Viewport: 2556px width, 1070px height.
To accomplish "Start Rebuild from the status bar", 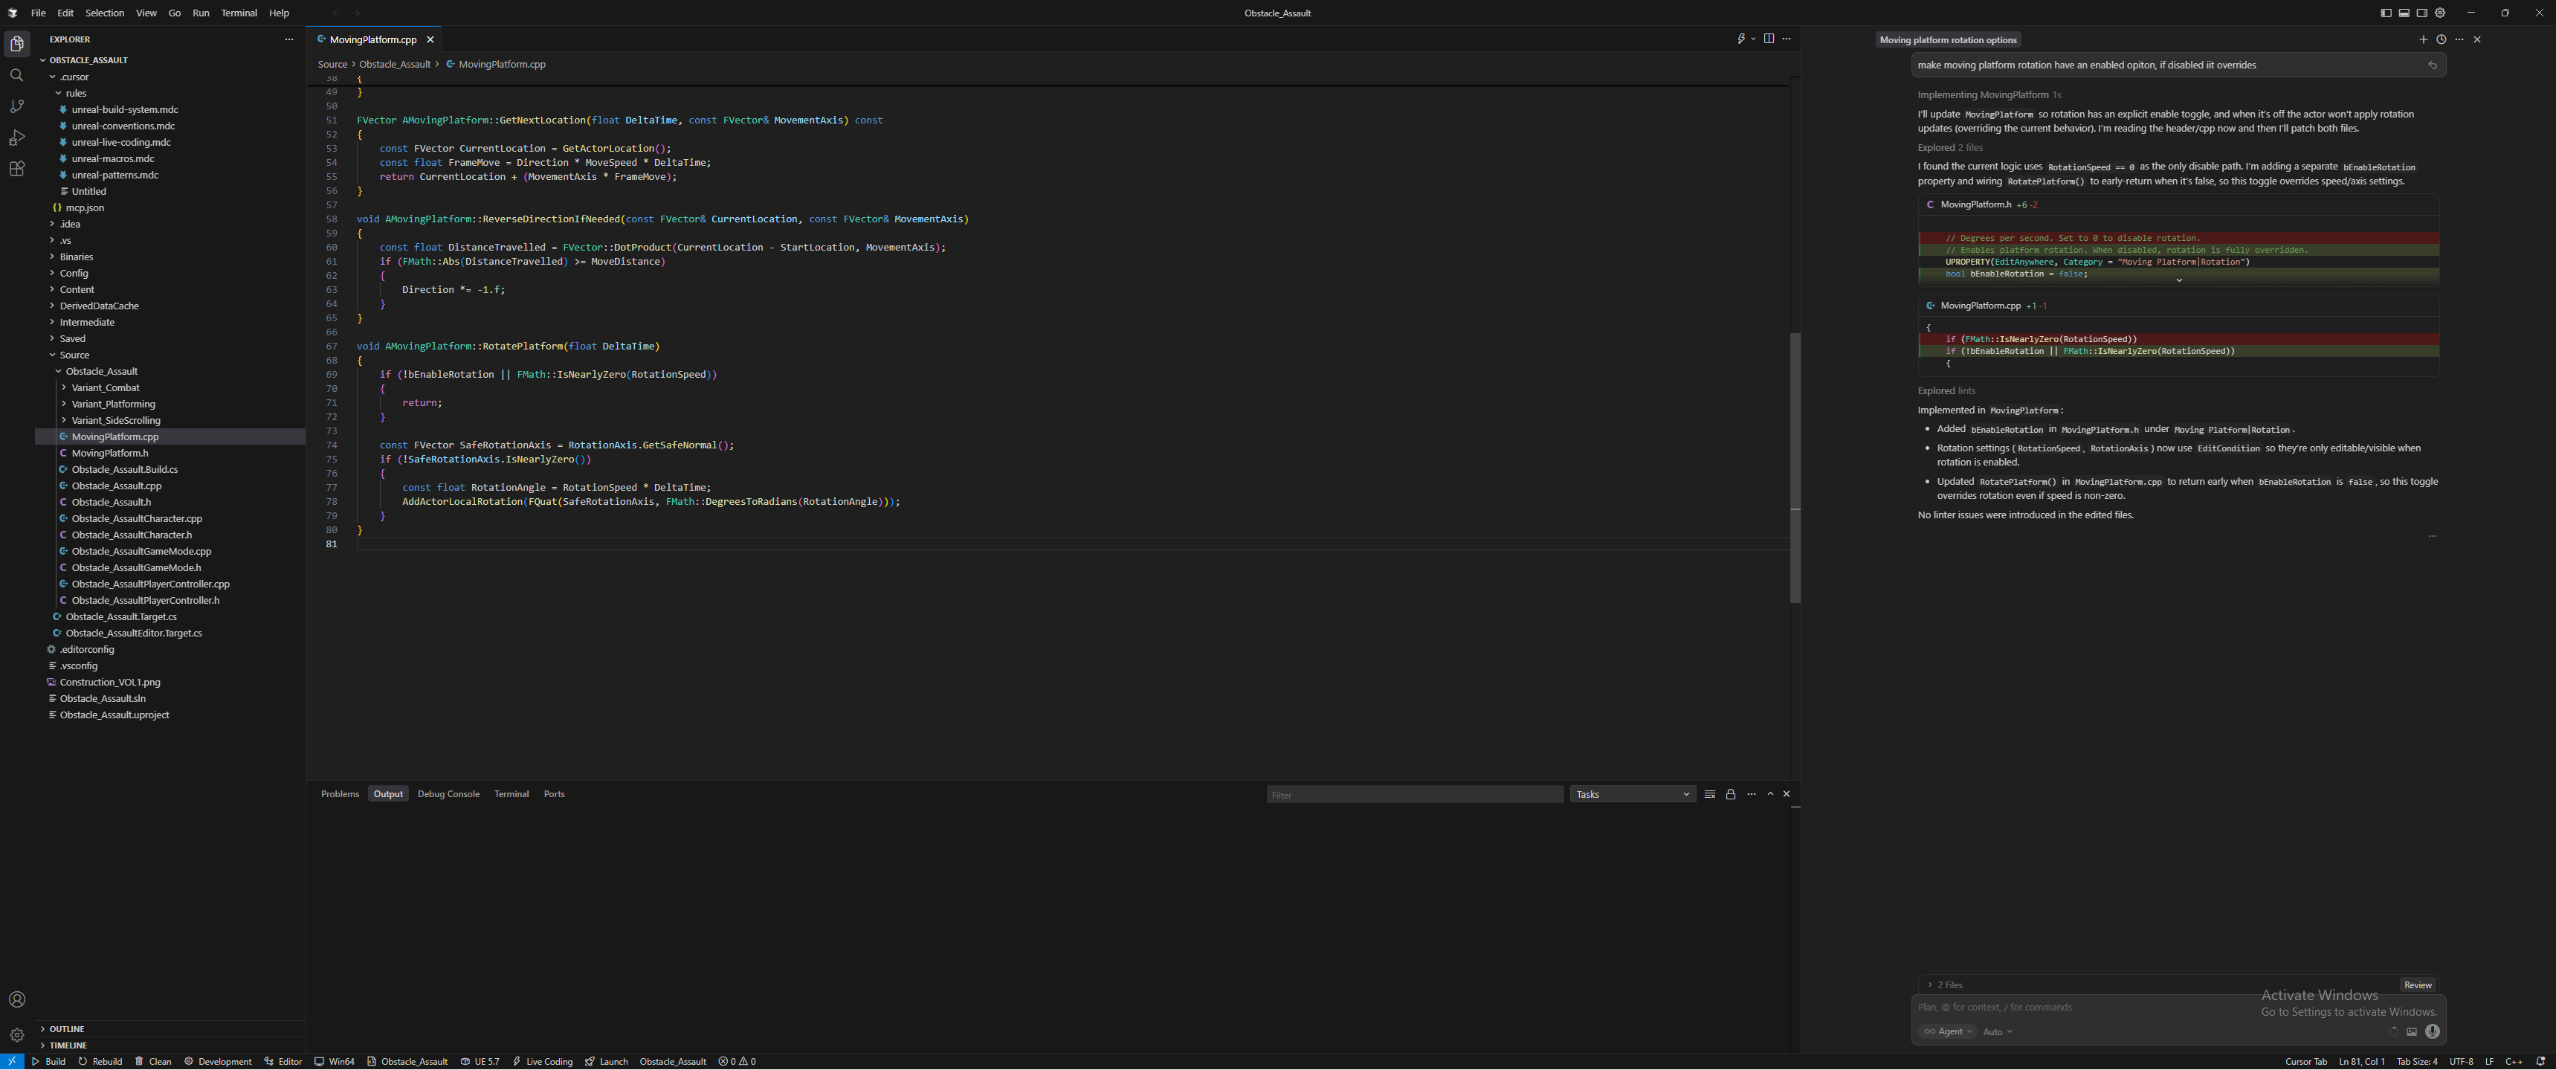I will (100, 1061).
